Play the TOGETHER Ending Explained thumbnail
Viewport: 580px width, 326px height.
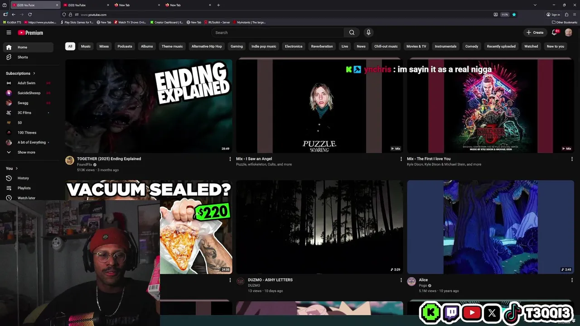tap(149, 106)
